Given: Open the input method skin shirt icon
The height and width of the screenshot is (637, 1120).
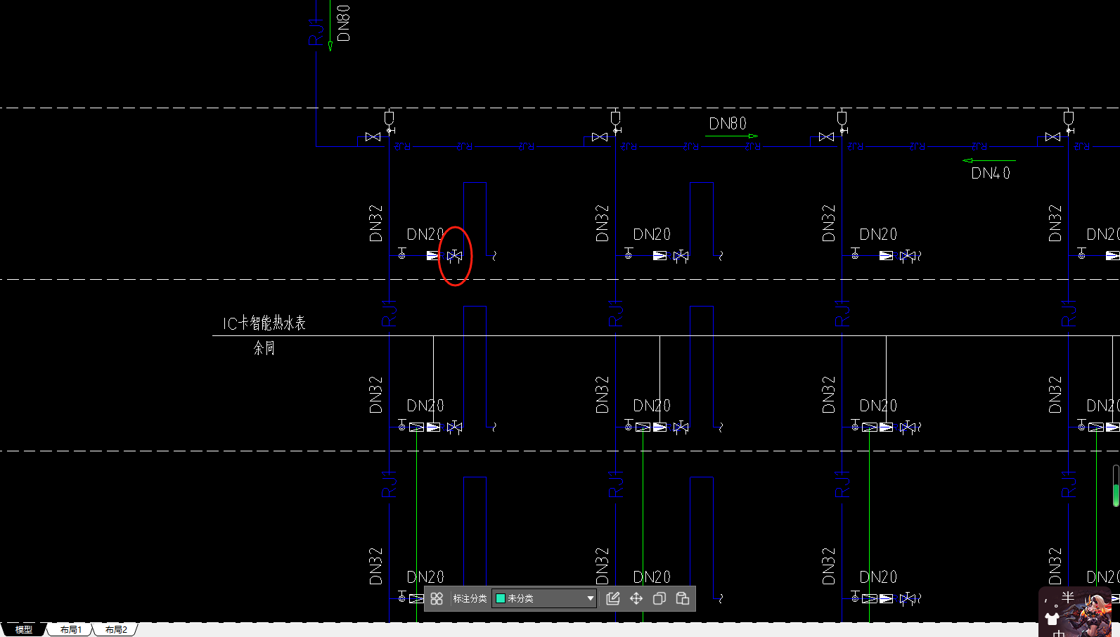Looking at the screenshot, I should 1052,619.
